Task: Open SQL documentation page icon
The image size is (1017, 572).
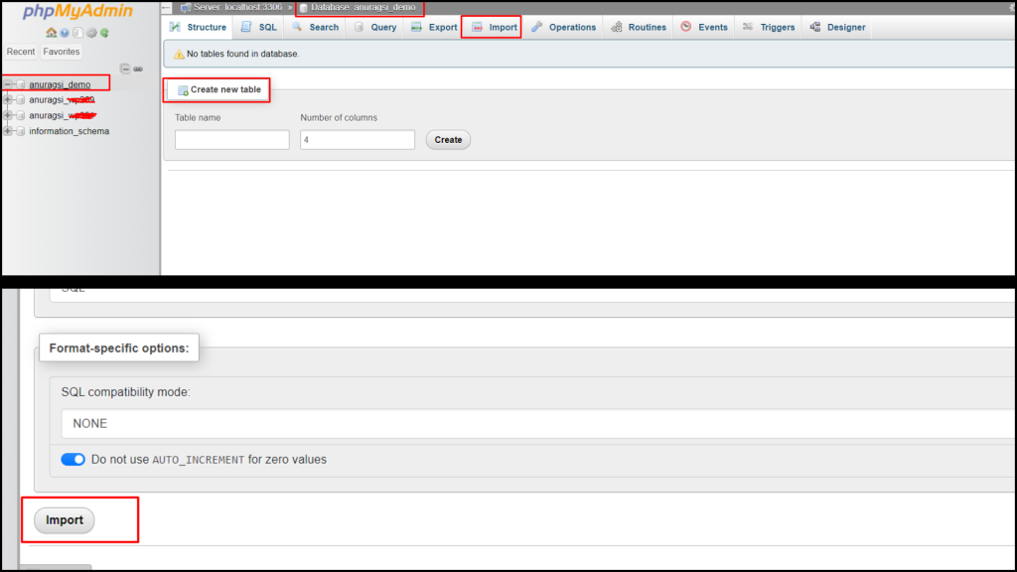Action: pyautogui.click(x=77, y=32)
